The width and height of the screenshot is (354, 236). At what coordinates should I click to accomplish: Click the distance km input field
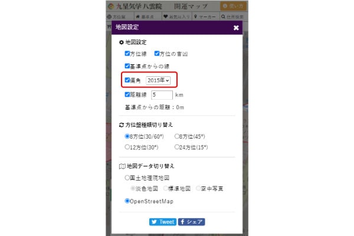click(x=162, y=95)
